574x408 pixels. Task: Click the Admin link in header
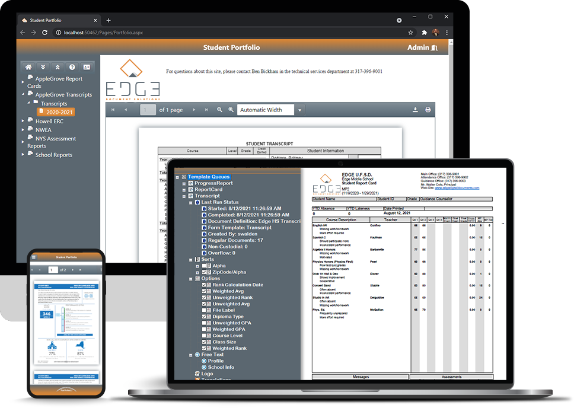click(418, 47)
